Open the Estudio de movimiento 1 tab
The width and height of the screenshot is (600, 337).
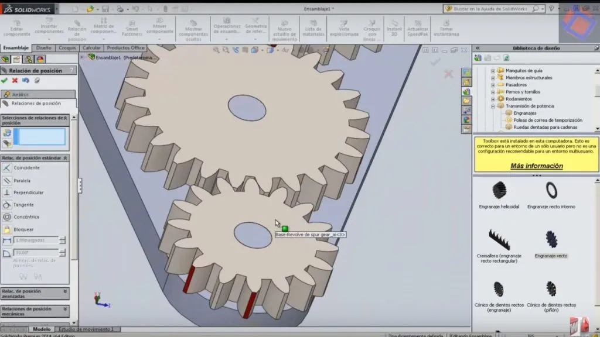87,329
